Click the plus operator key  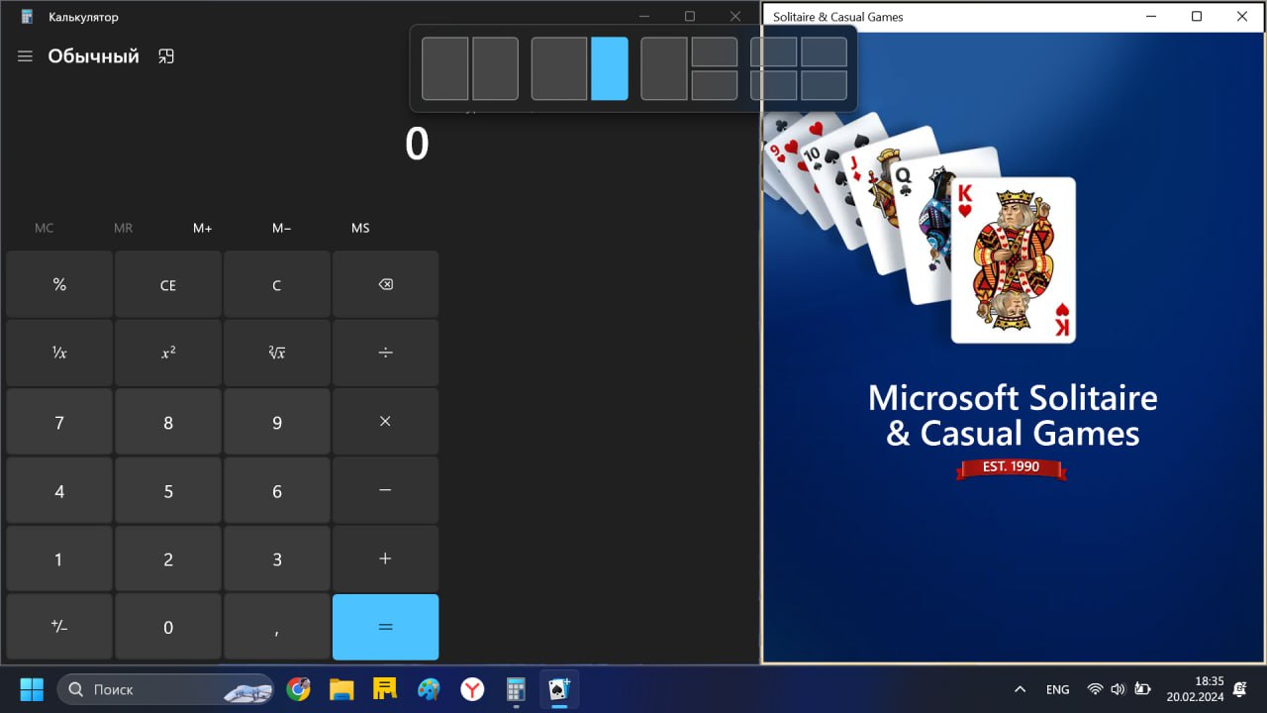385,559
